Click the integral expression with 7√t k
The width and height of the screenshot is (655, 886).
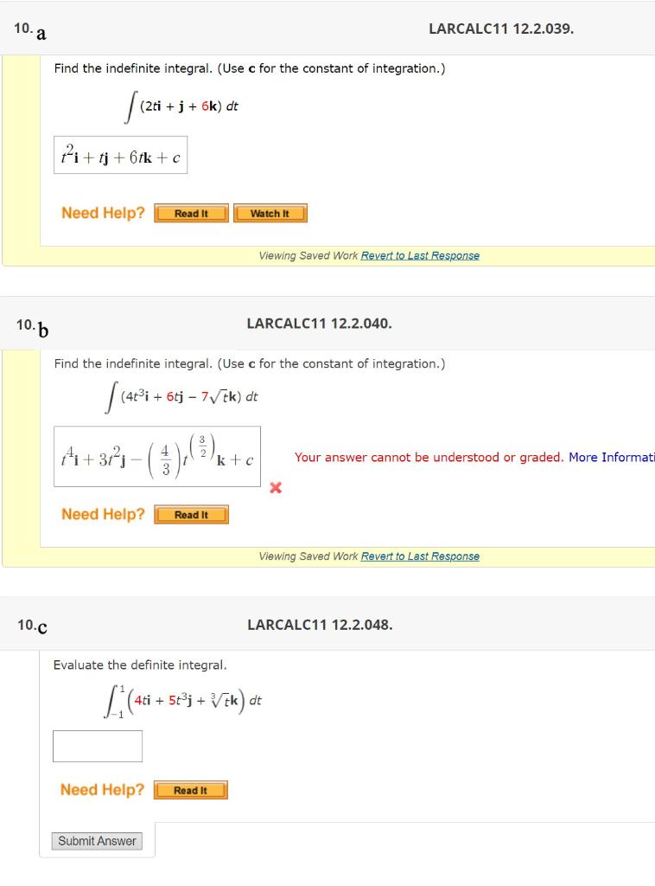pos(181,396)
